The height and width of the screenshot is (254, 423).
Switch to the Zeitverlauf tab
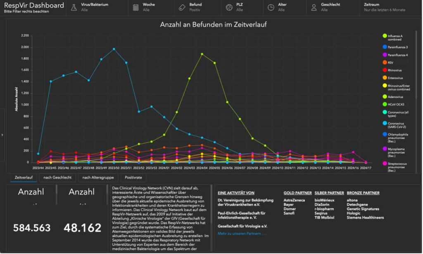coord(24,177)
